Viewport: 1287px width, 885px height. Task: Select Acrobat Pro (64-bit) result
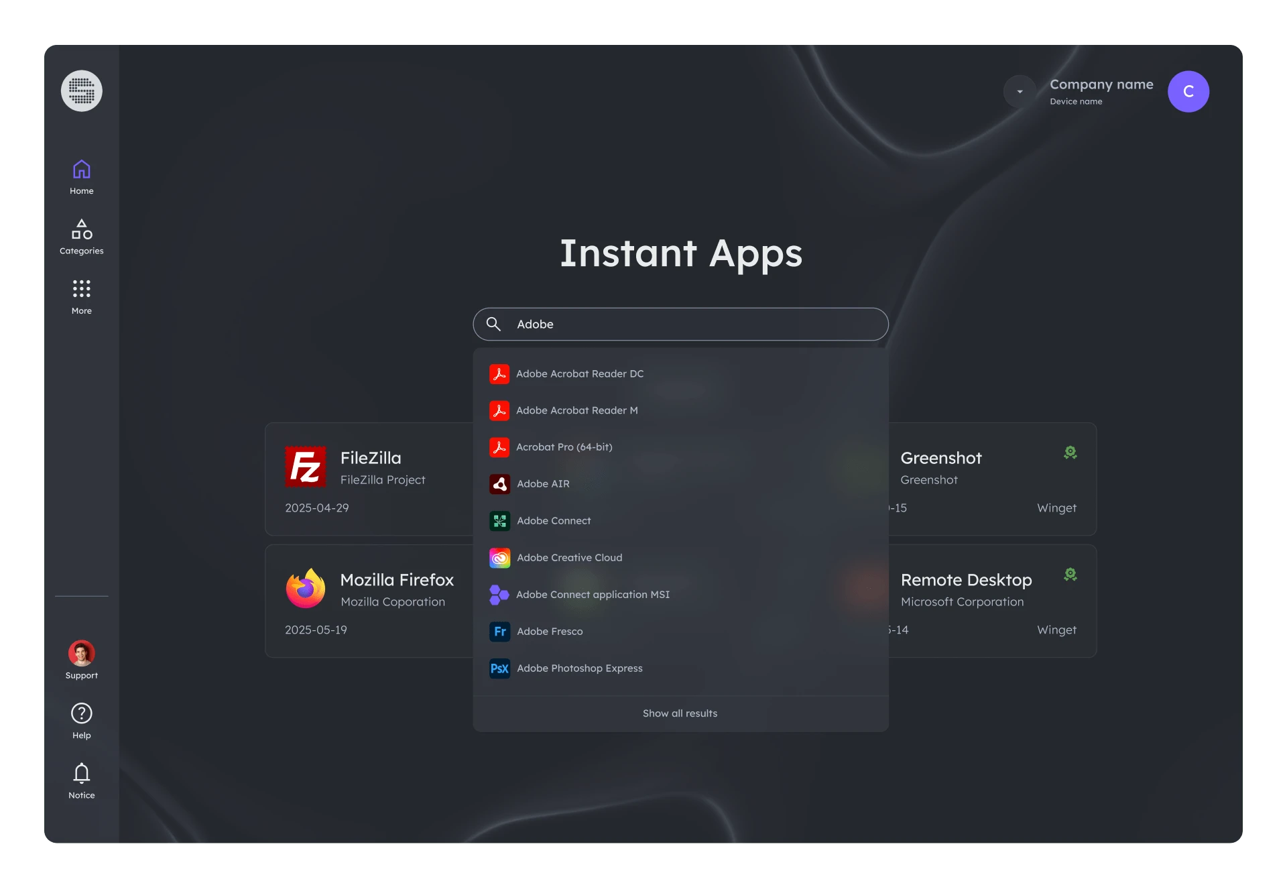tap(681, 447)
